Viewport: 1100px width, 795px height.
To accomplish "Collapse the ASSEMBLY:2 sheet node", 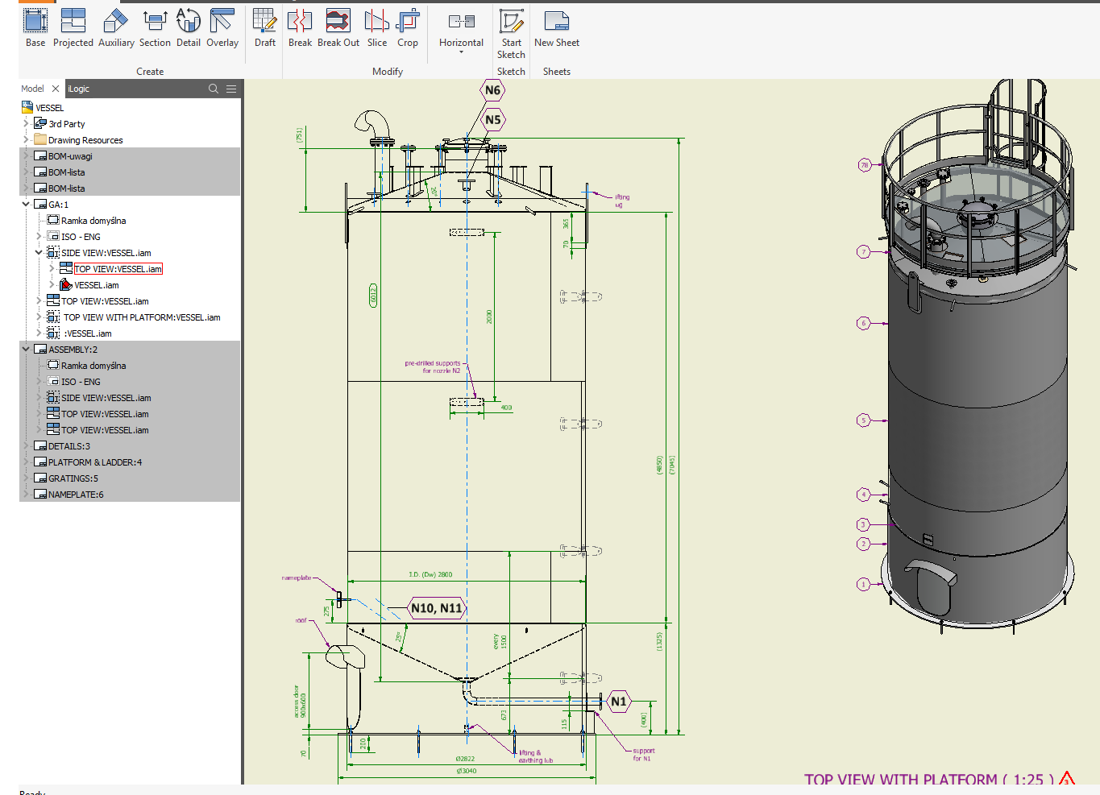I will pyautogui.click(x=26, y=349).
